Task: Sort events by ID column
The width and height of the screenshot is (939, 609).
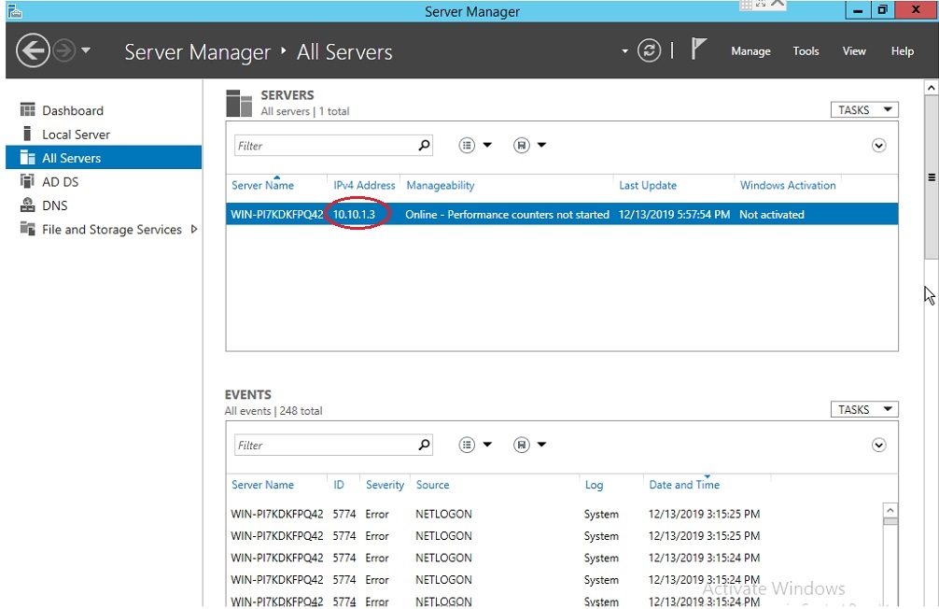Action: [x=339, y=485]
